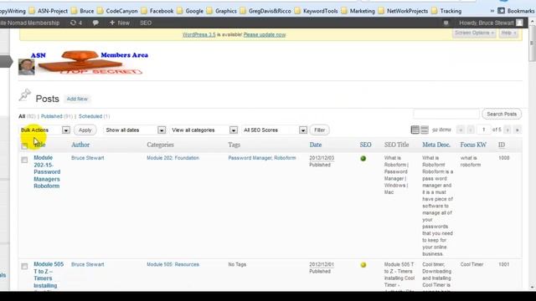Sort posts by Focus KW column

tap(473, 145)
